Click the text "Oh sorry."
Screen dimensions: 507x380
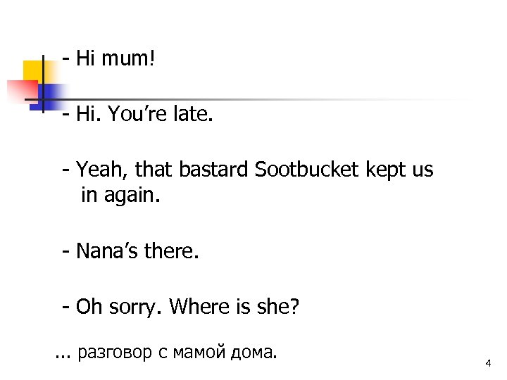pos(118,307)
